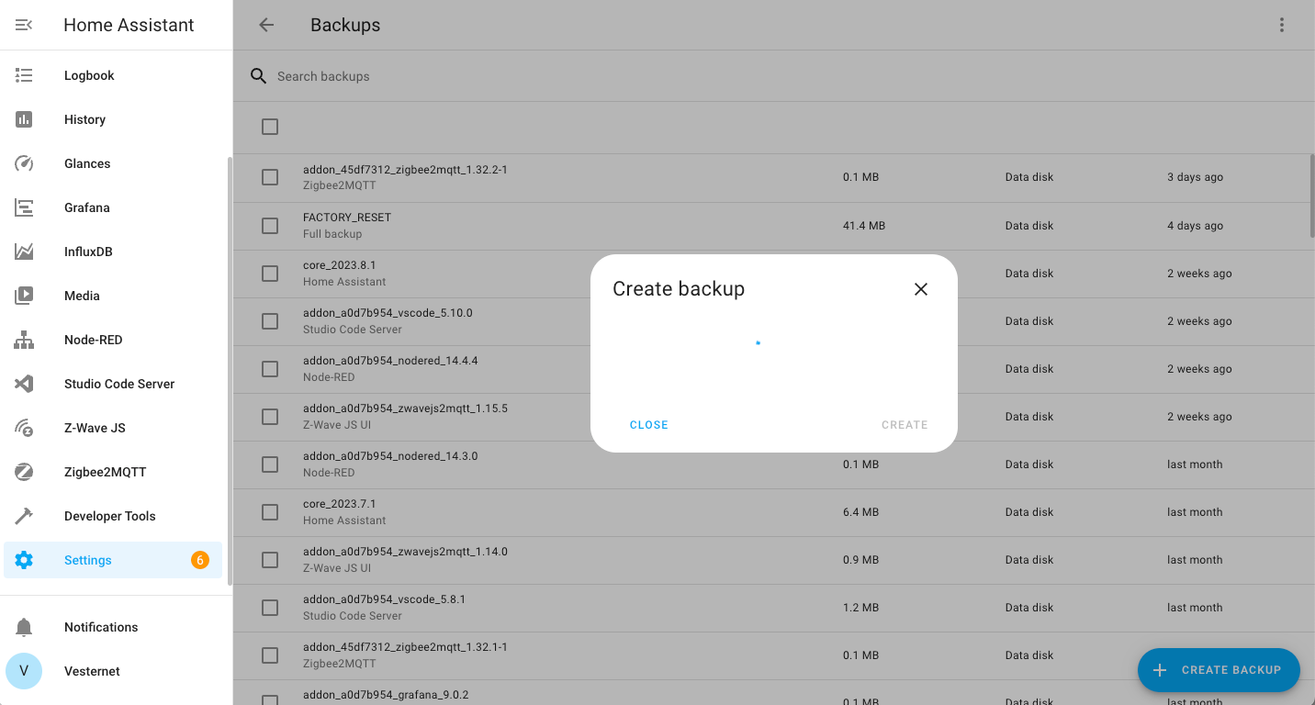Click the '4 days ago' date cell
1315x705 pixels.
(x=1195, y=226)
